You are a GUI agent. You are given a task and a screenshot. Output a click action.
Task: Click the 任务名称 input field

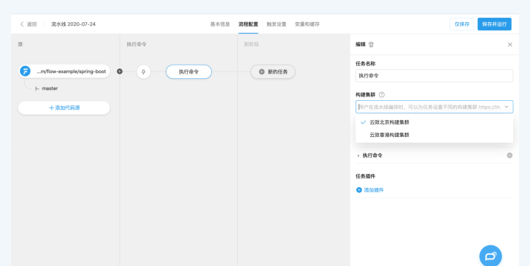point(434,76)
